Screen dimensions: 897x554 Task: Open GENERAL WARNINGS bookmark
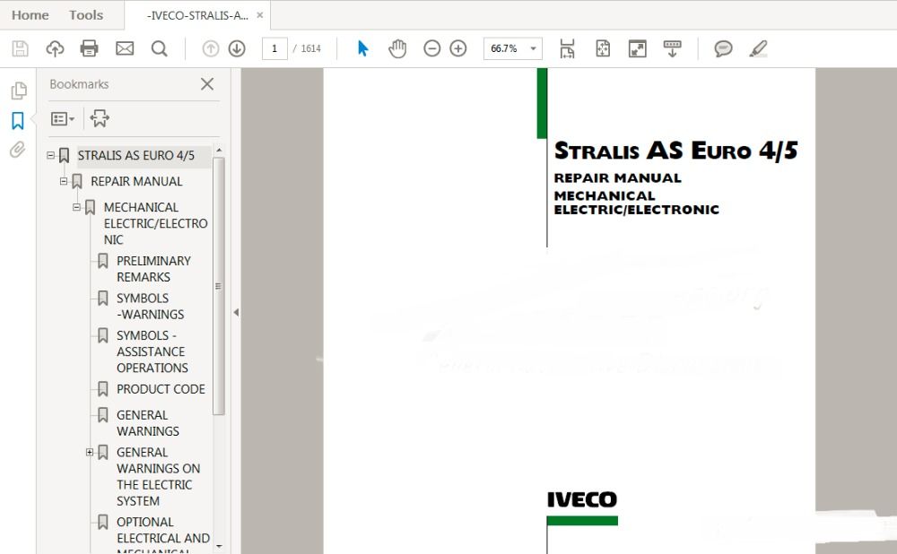click(x=148, y=423)
